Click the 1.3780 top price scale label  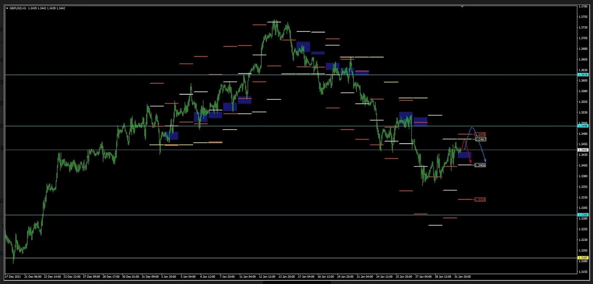click(583, 6)
